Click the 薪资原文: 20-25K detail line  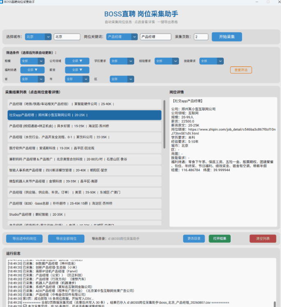[185, 125]
